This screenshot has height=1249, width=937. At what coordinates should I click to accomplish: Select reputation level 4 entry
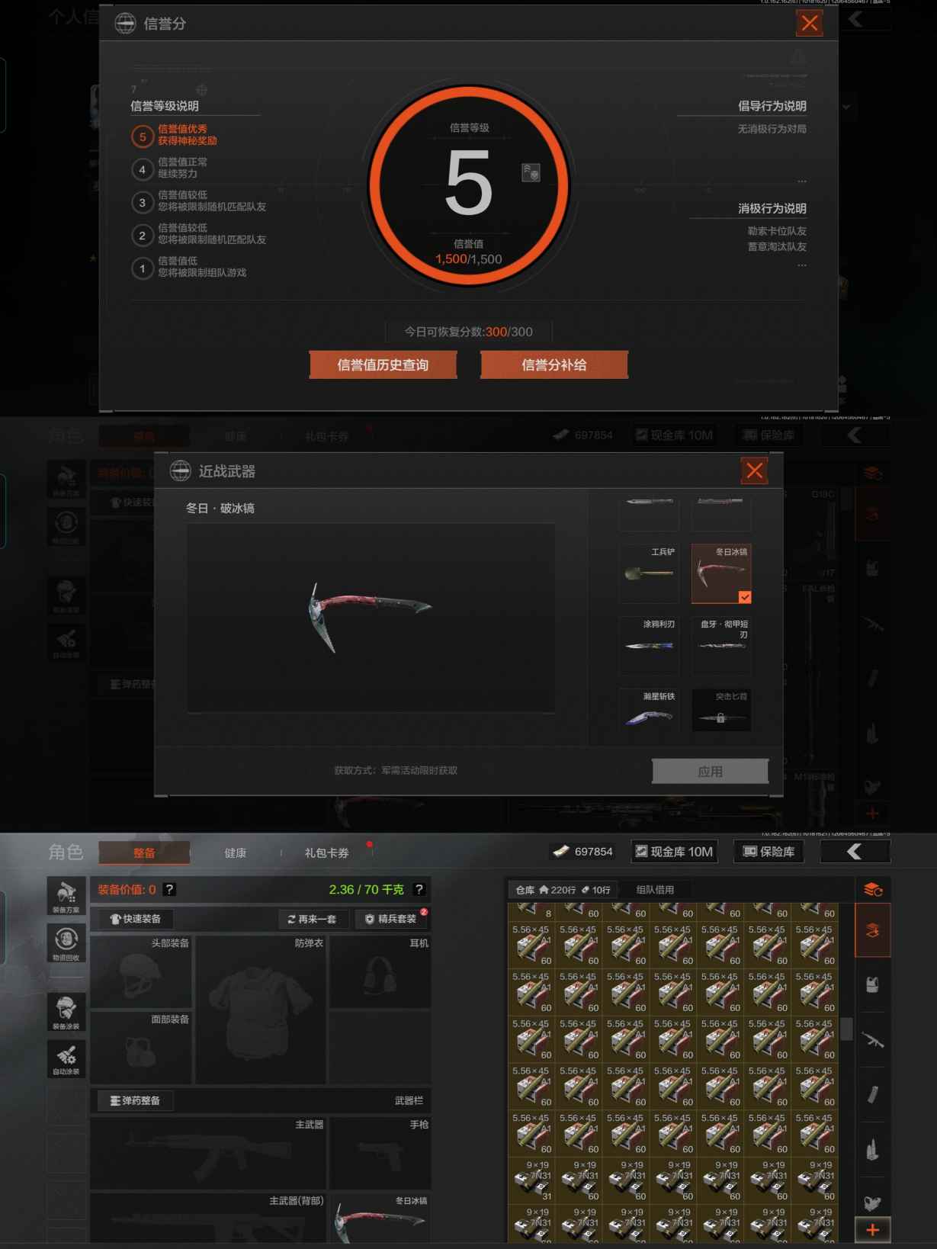(143, 169)
